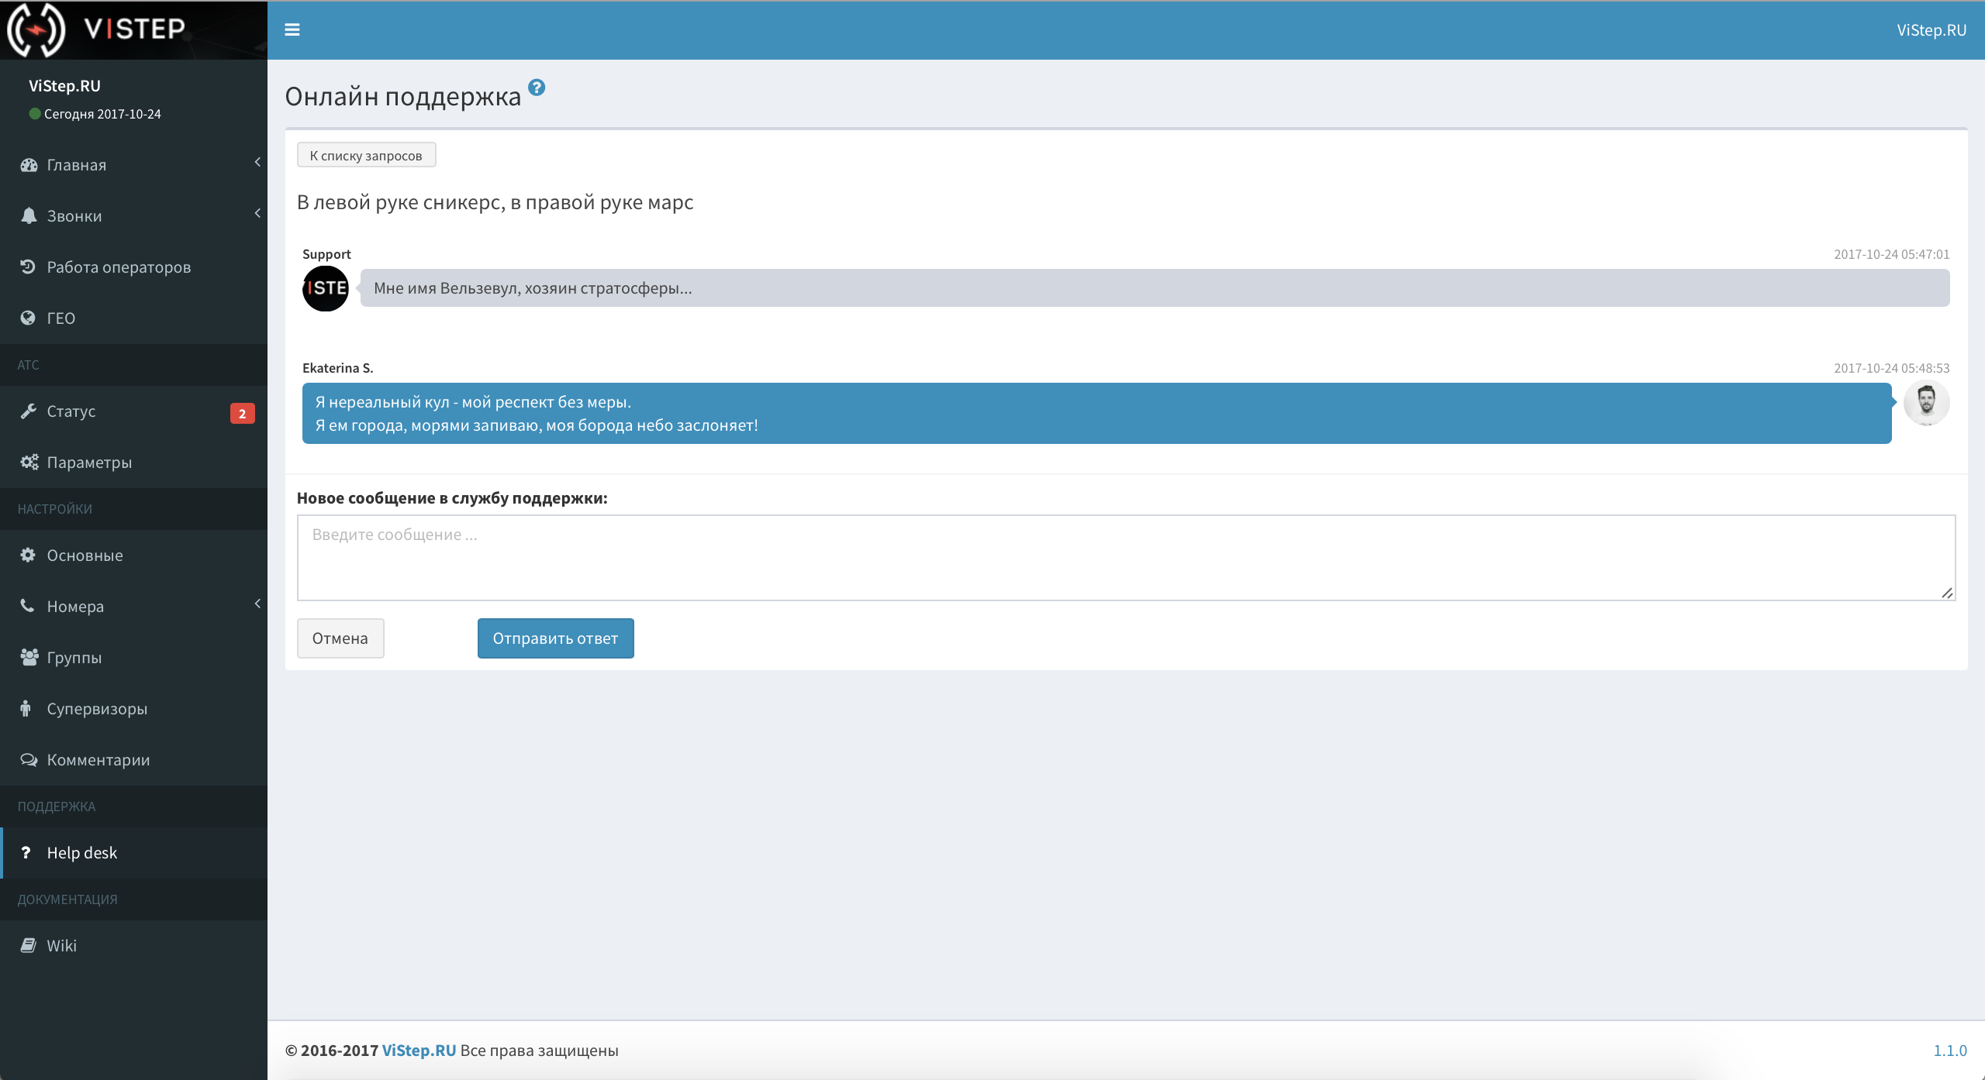Open the Help desk menu item

coord(81,852)
